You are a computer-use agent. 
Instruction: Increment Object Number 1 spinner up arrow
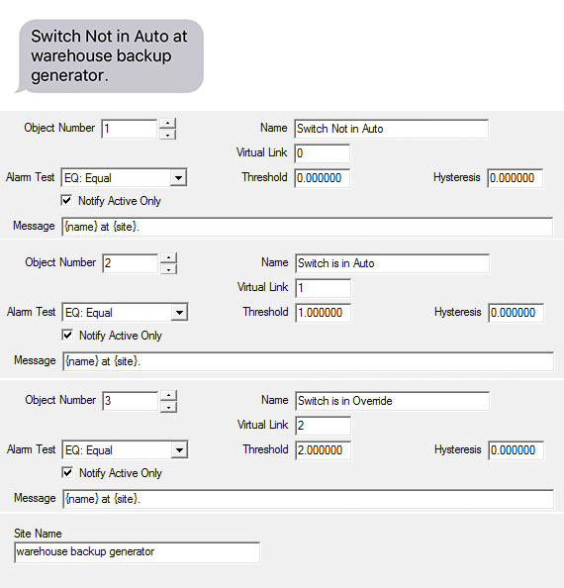pyautogui.click(x=167, y=124)
